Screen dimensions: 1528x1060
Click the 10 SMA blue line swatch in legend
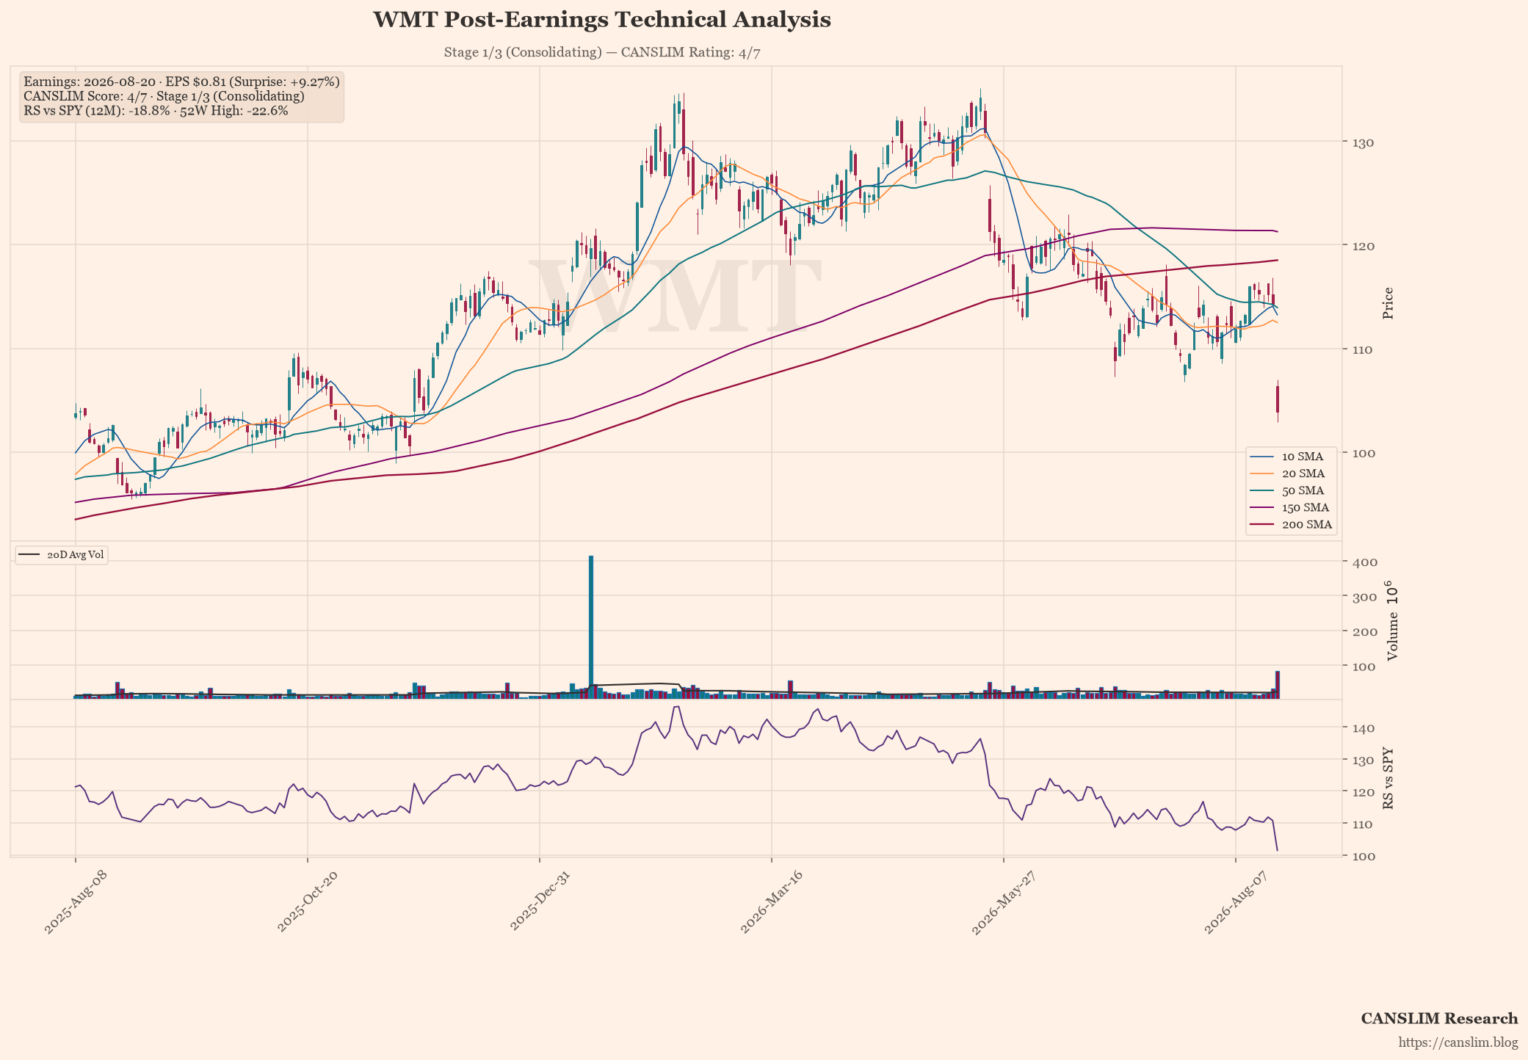pos(1262,457)
